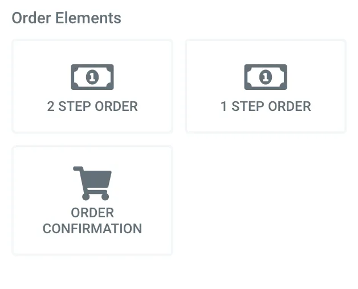Select the 1 Step Order card tile
Viewport: 358px width, 289px height.
[266, 86]
